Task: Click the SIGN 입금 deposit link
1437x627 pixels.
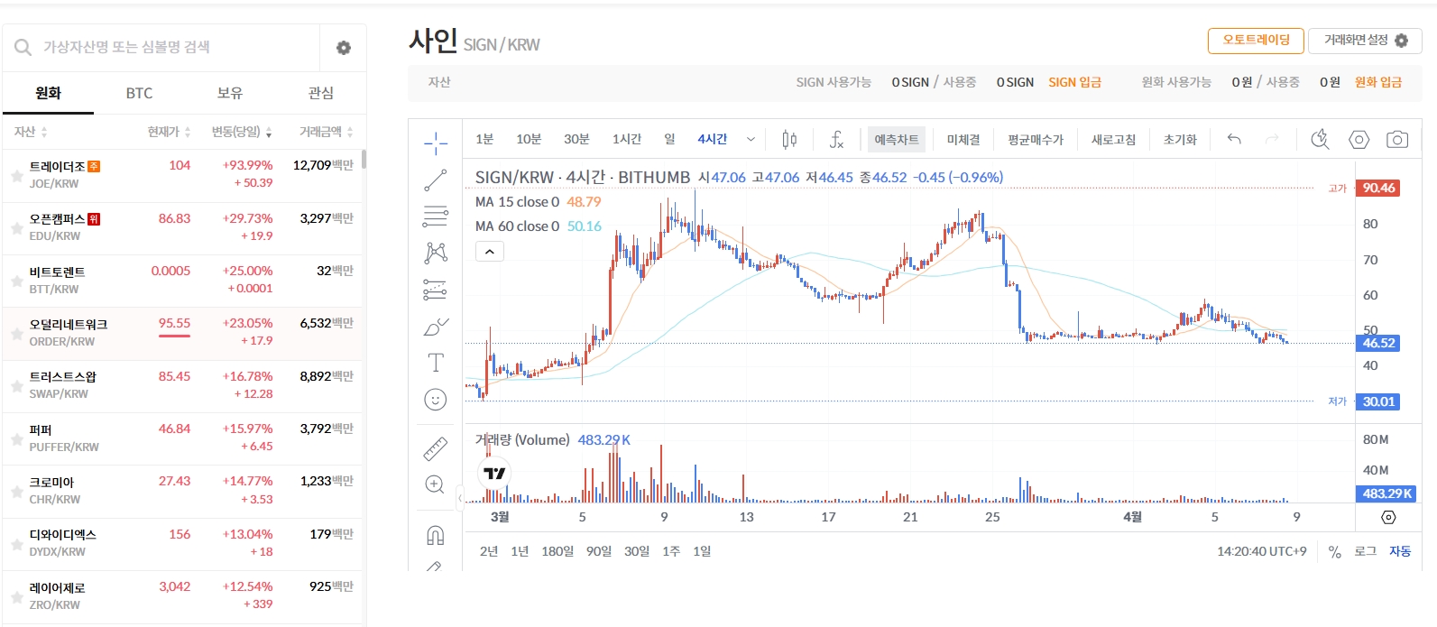Action: pos(1074,82)
